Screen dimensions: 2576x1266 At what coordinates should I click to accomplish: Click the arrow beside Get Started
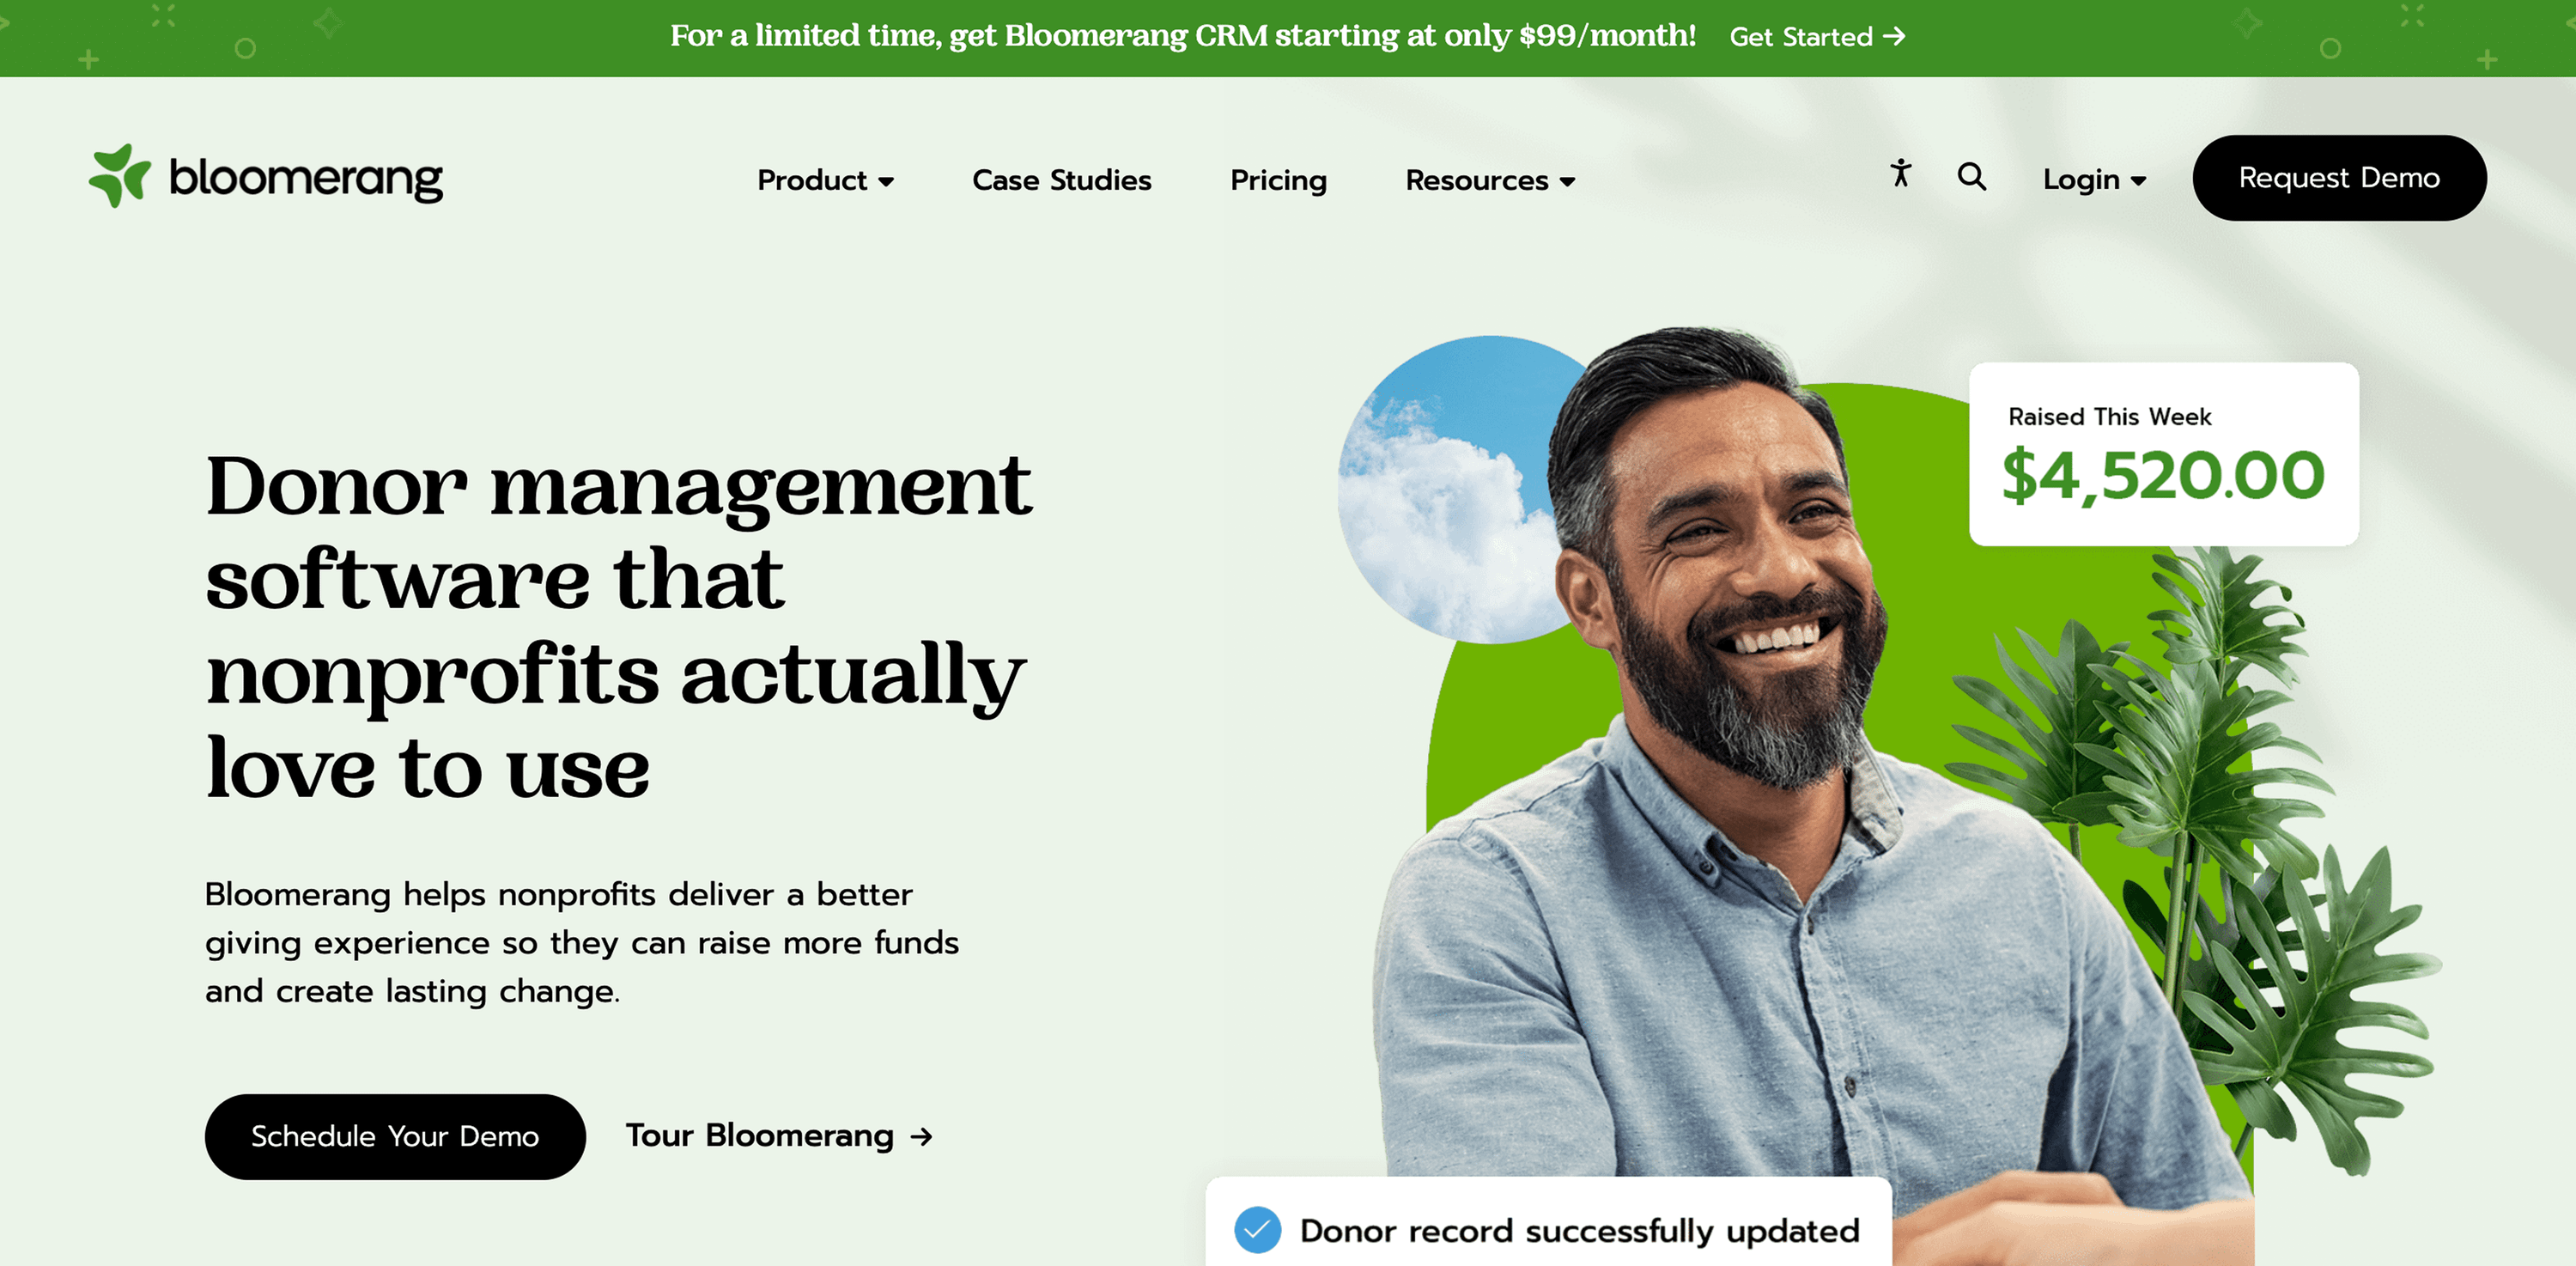pos(1894,37)
